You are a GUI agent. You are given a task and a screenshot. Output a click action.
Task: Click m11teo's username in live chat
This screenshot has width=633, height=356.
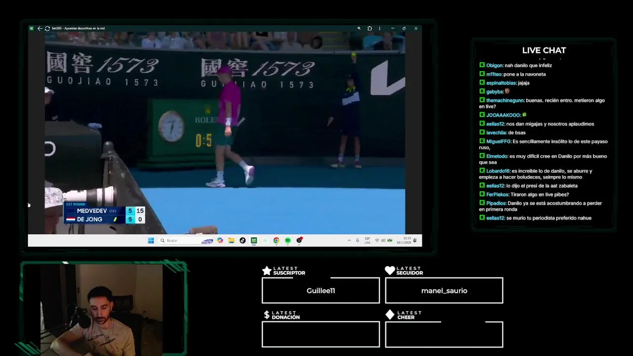(x=494, y=74)
